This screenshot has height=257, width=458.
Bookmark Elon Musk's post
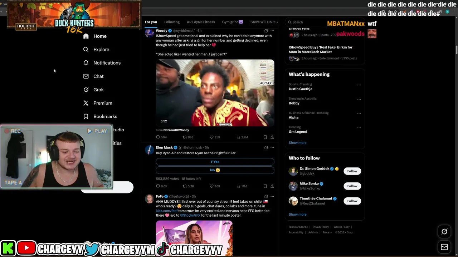click(265, 186)
